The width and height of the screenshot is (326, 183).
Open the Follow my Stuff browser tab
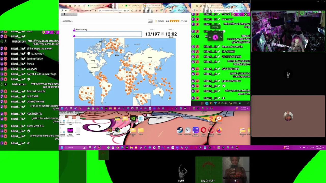click(133, 6)
